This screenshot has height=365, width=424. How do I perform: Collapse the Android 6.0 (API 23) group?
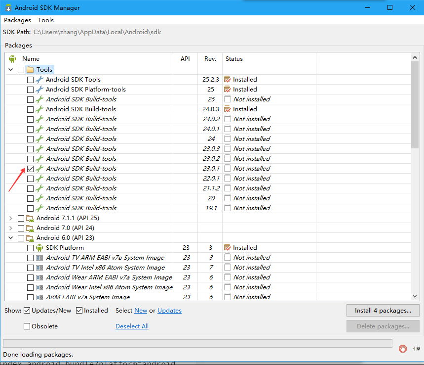point(11,238)
